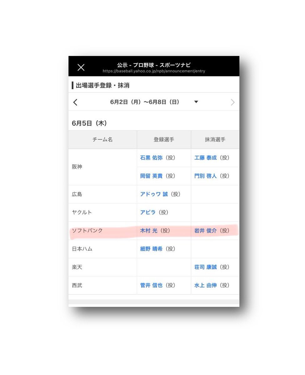The width and height of the screenshot is (305, 375).
Task: Click the page title 公示 - プロ野球 - スポーツナビ
Action: pyautogui.click(x=154, y=65)
